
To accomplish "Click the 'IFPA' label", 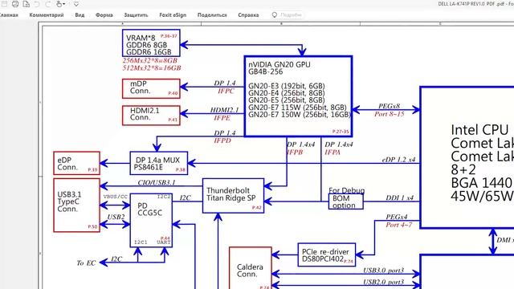I will 332,153.
